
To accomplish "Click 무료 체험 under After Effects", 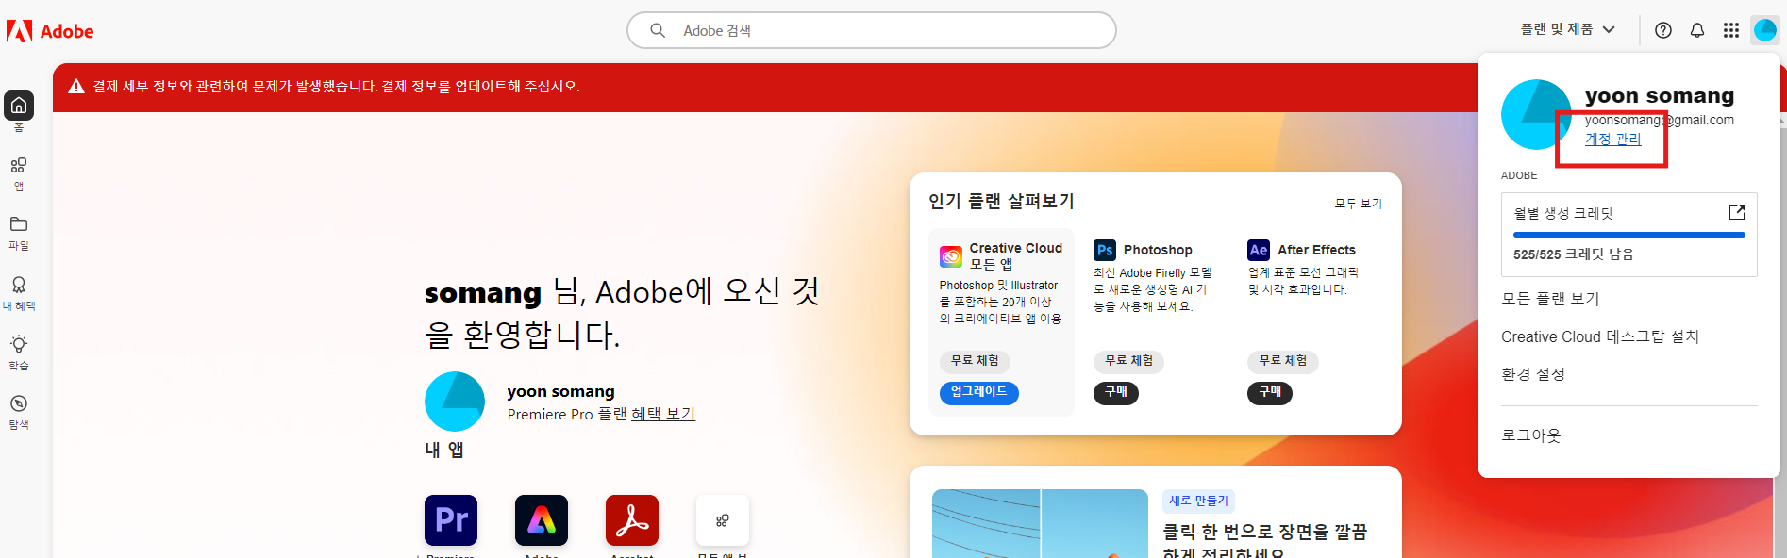I will click(1283, 361).
